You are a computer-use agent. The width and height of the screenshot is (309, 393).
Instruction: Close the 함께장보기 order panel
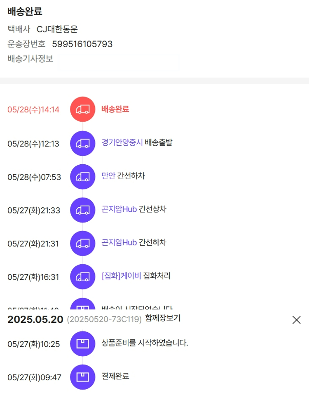tap(296, 320)
